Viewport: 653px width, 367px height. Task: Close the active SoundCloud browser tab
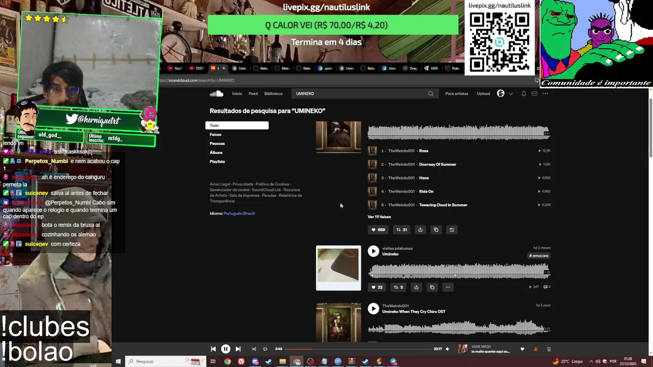[x=223, y=68]
